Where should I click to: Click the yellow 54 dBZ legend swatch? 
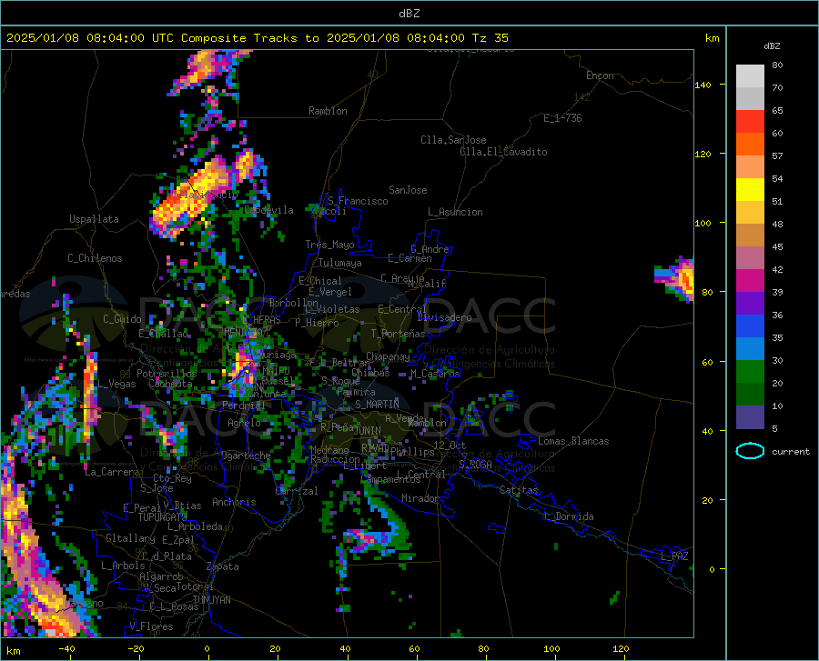pos(750,189)
